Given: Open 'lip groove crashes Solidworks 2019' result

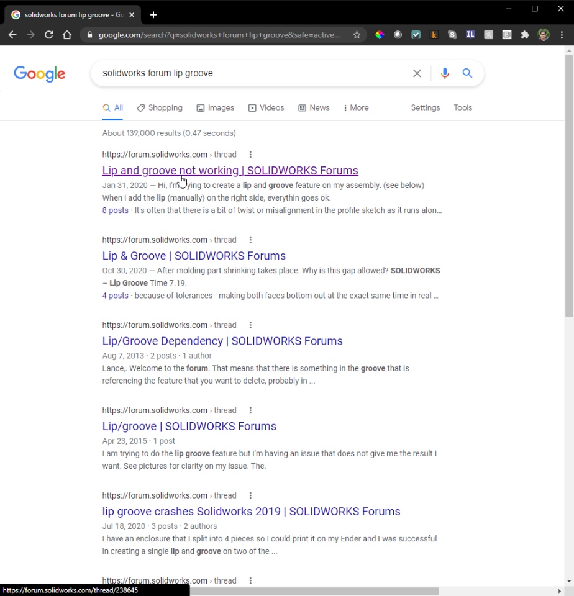Looking at the screenshot, I should coord(251,511).
